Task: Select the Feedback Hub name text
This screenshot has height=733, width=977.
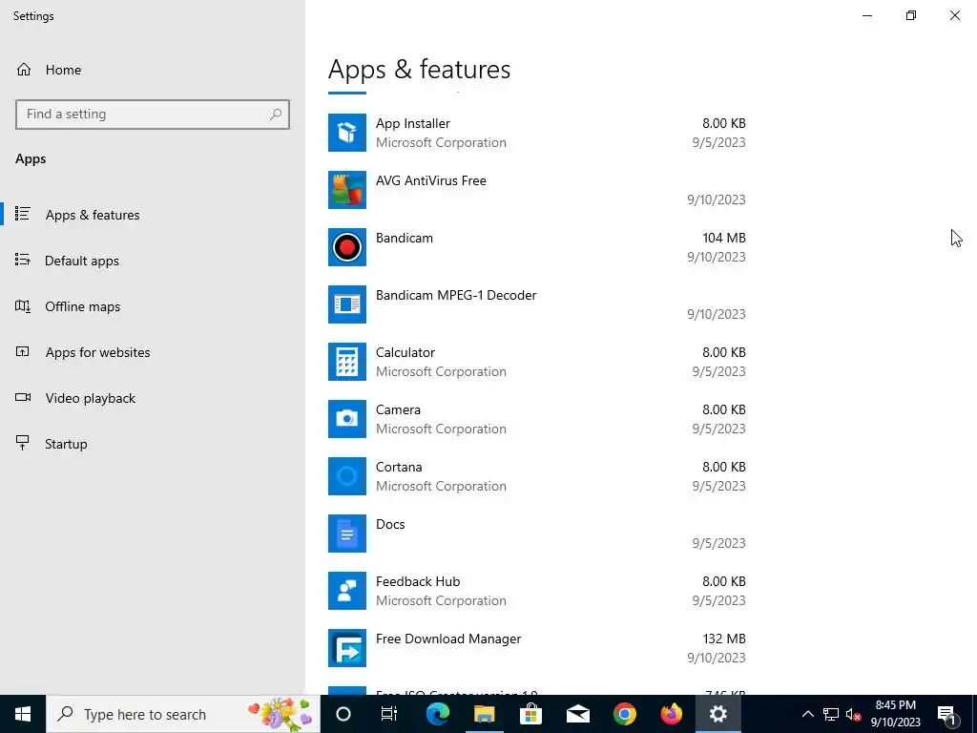Action: coord(418,582)
